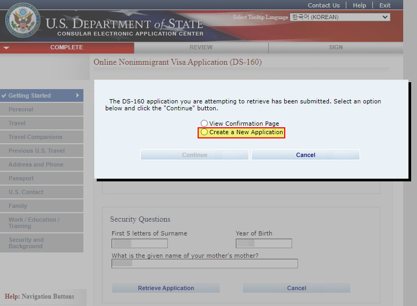Screen dimensions: 417x306
Task: Click the Retrieve Application button
Action: pyautogui.click(x=166, y=288)
